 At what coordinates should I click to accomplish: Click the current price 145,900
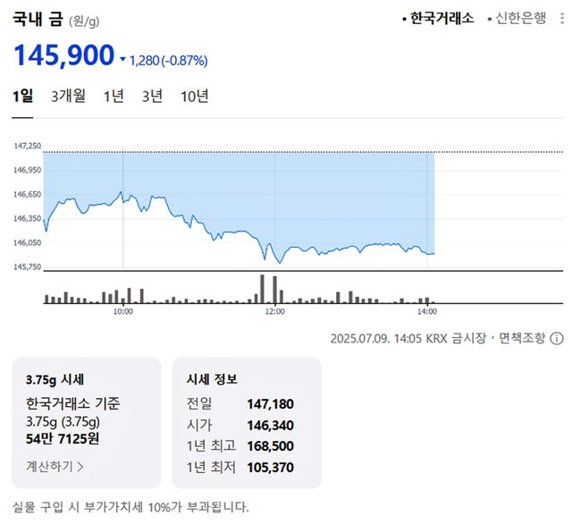coord(63,57)
